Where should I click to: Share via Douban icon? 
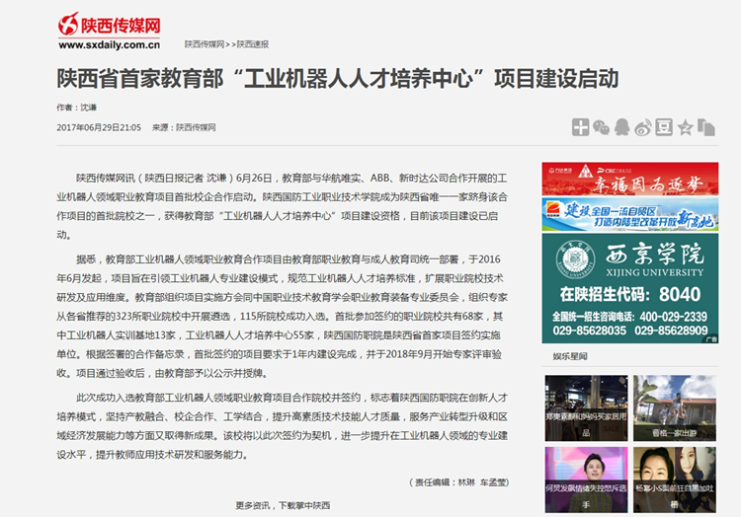(664, 127)
